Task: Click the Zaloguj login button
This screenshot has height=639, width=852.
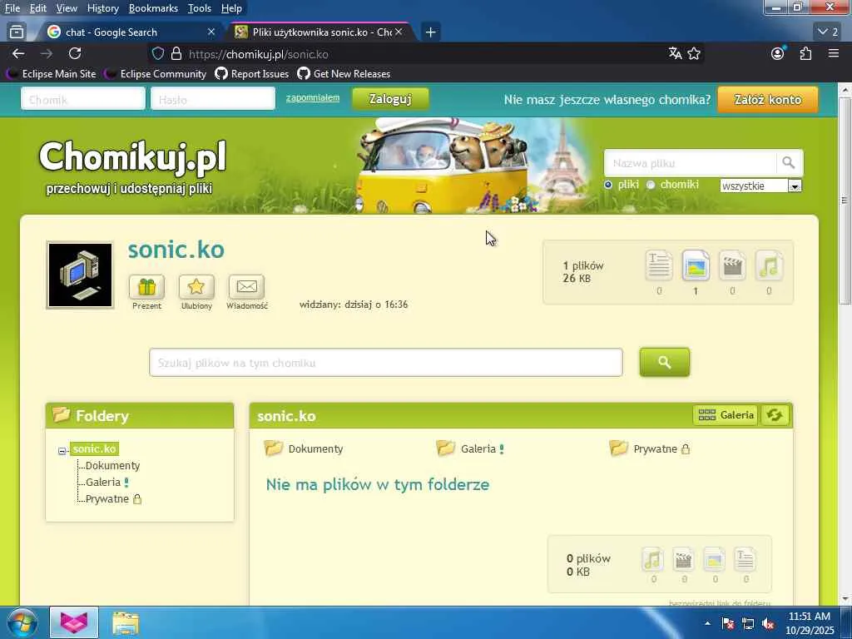Action: click(390, 99)
